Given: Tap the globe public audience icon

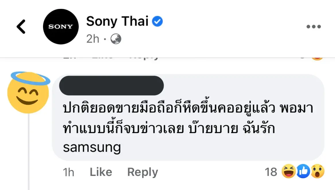Looking at the screenshot, I should click(x=115, y=39).
